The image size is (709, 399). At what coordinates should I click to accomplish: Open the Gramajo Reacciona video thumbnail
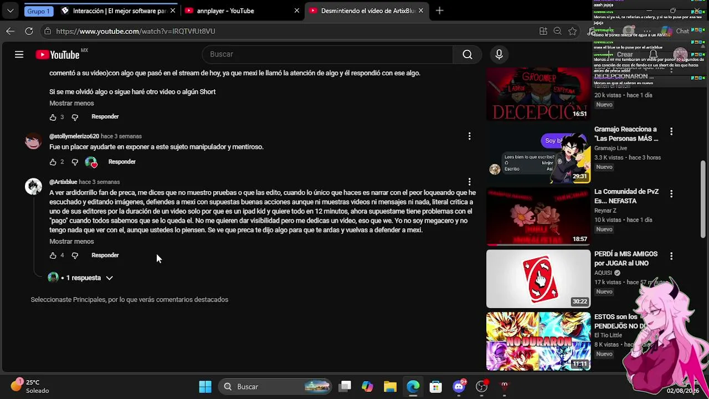[x=538, y=154]
